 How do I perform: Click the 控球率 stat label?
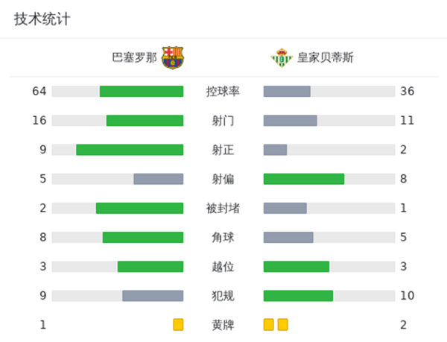[223, 92]
